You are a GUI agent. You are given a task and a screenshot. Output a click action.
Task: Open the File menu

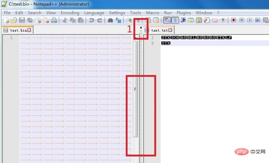click(7, 13)
